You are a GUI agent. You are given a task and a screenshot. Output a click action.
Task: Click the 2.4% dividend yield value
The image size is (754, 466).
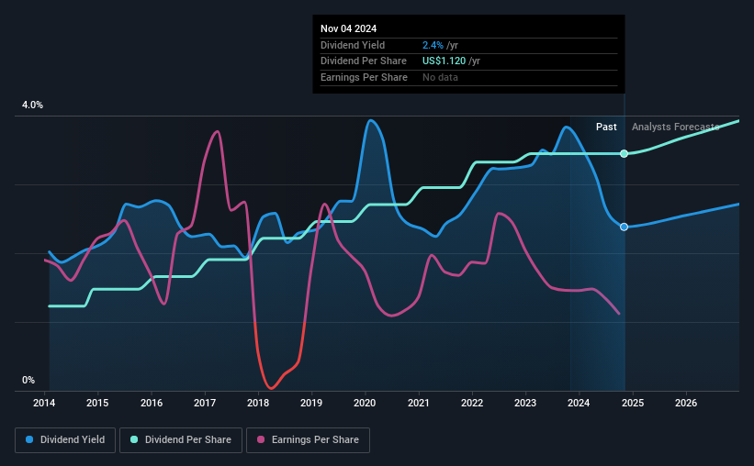click(x=433, y=45)
